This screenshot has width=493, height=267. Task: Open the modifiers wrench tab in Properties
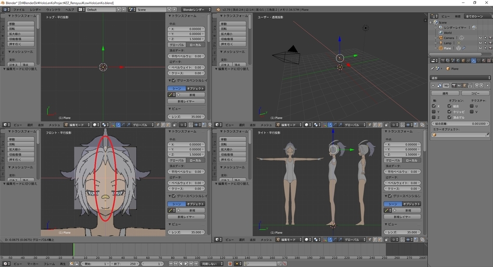click(x=473, y=61)
